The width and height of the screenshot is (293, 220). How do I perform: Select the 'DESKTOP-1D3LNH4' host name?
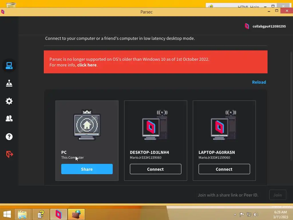tap(149, 152)
